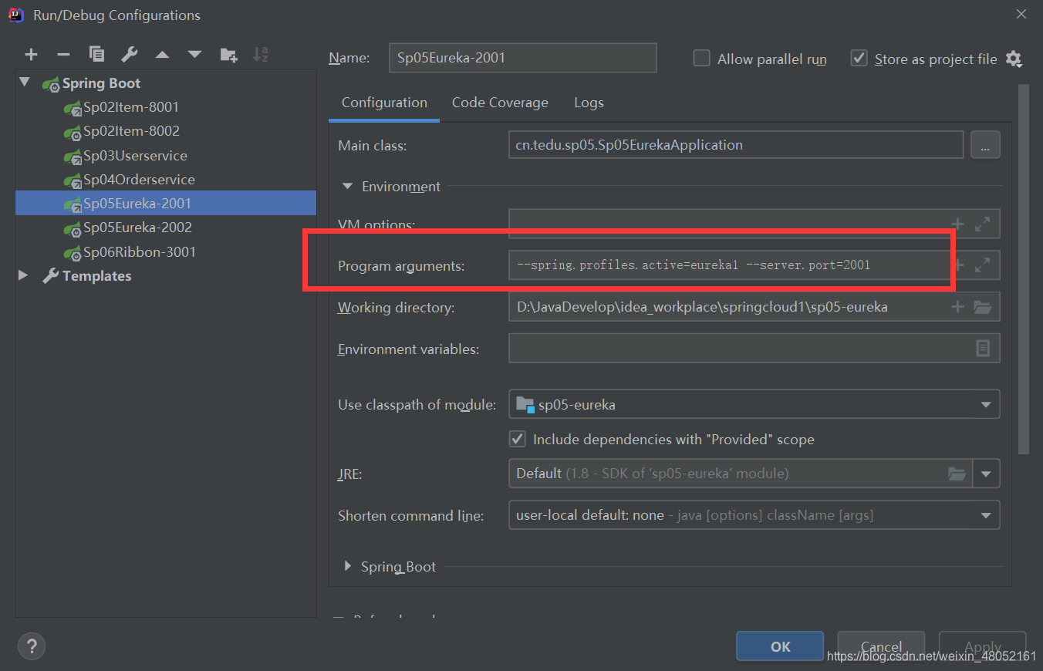The height and width of the screenshot is (671, 1043).
Task: Browse for the main class with the ellipsis button
Action: [x=985, y=145]
